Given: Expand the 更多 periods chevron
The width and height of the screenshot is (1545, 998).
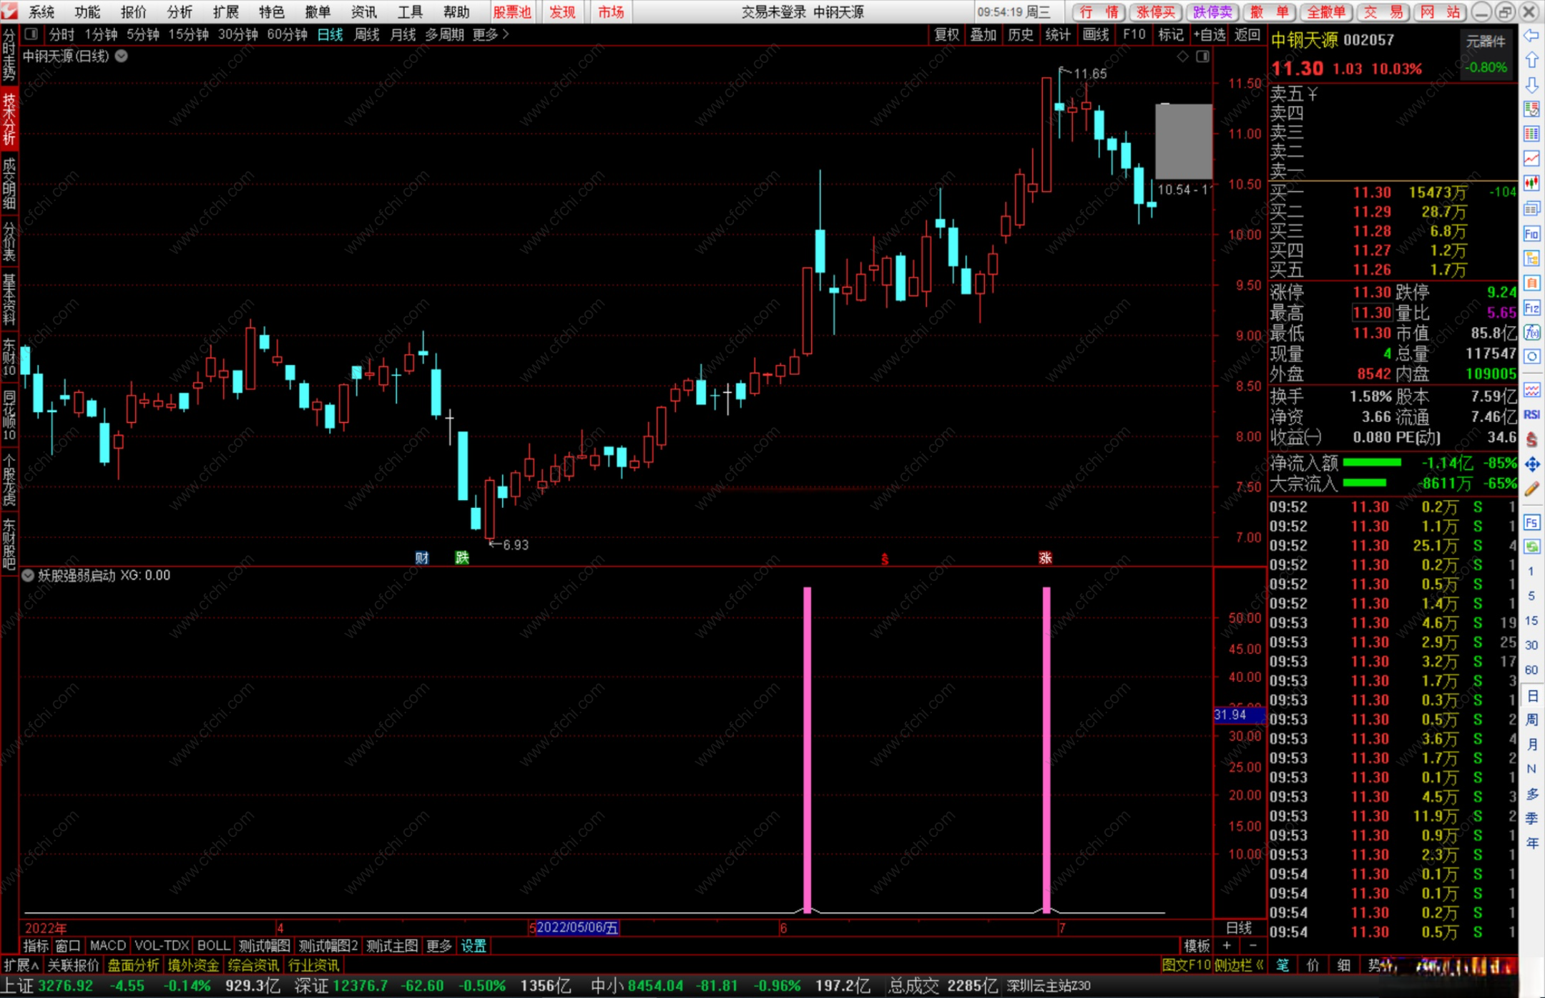Looking at the screenshot, I should tap(506, 34).
